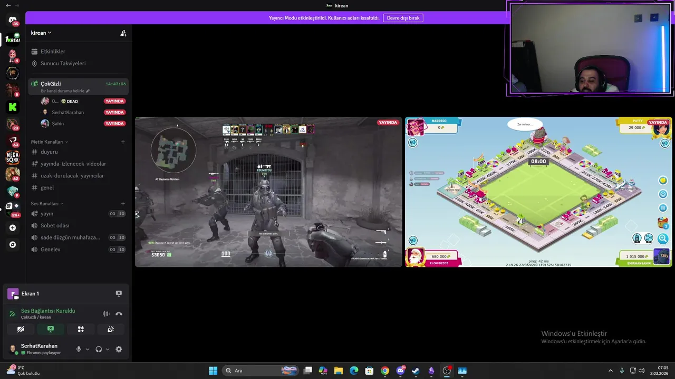
Task: Open the Discover servers compass icon
Action: pyautogui.click(x=13, y=245)
